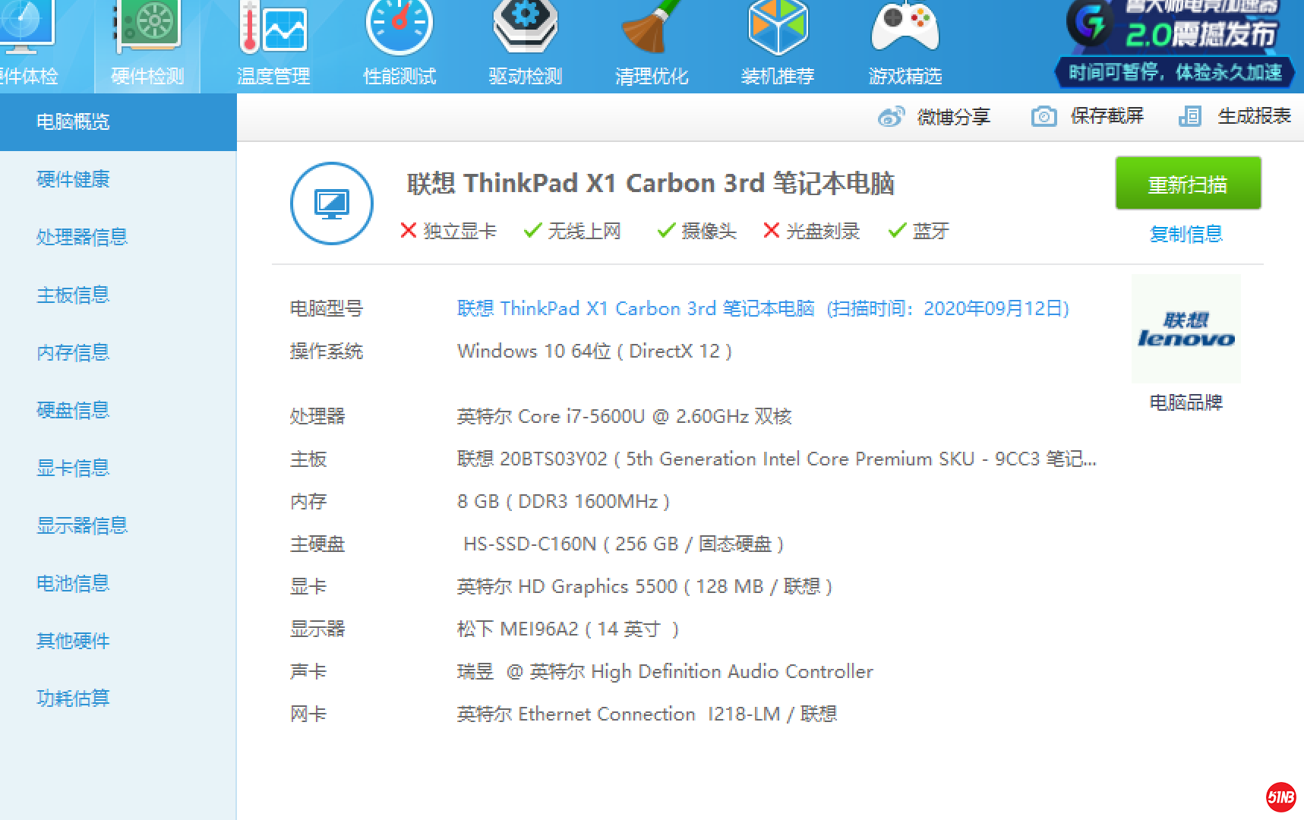Click the red 51NB badge icon
This screenshot has width=1304, height=820.
click(1281, 797)
